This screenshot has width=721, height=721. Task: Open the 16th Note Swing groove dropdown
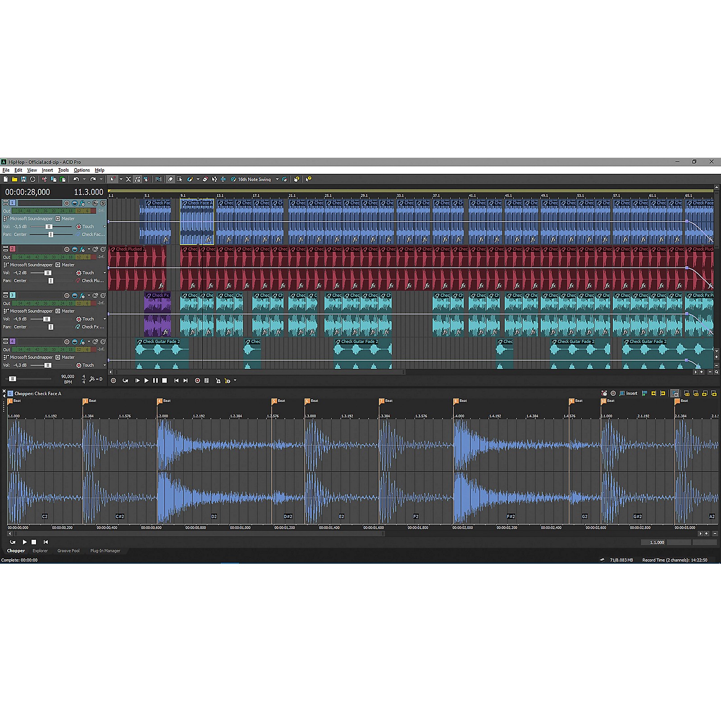pyautogui.click(x=277, y=179)
